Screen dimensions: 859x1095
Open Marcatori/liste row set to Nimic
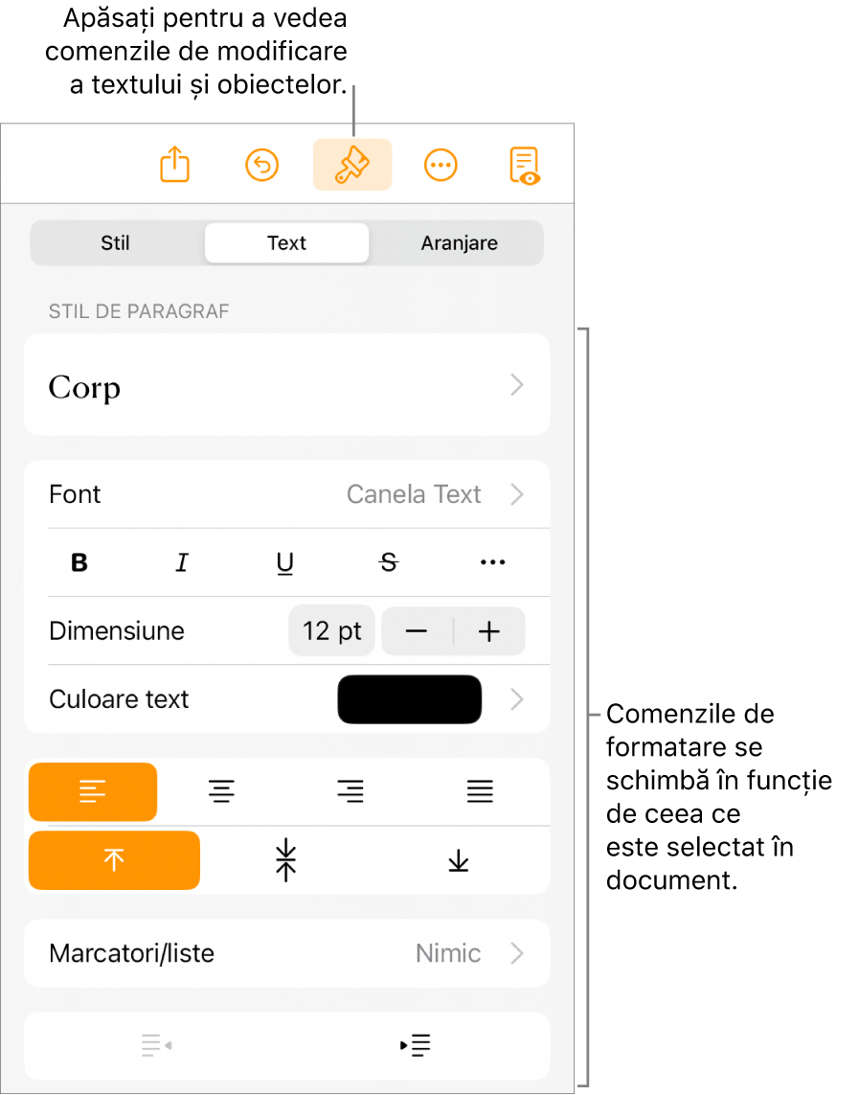coord(286,953)
